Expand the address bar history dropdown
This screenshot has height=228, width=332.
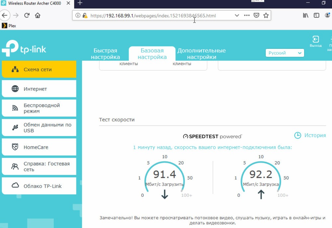point(237,15)
